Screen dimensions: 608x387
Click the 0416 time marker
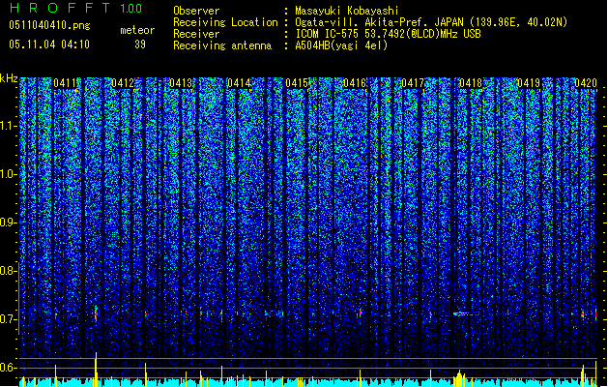(355, 83)
